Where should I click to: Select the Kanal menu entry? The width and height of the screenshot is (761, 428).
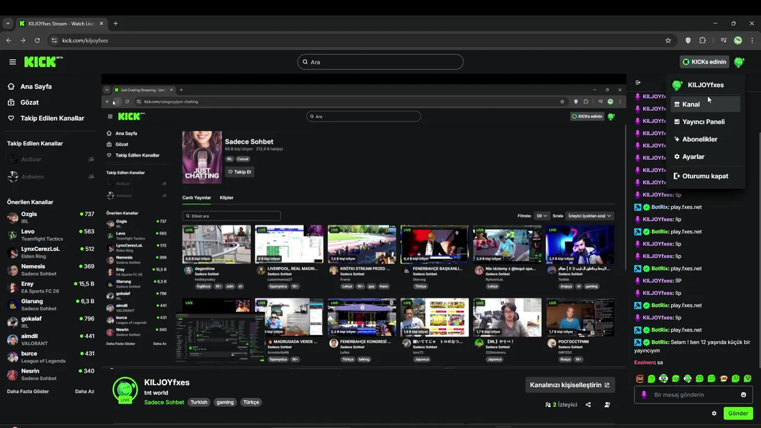coord(706,104)
